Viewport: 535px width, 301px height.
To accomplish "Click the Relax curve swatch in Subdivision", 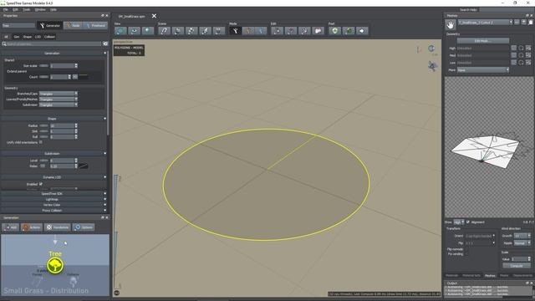I will [x=84, y=166].
